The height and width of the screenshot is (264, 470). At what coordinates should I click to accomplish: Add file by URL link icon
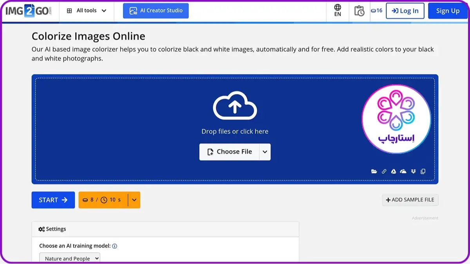coord(384,171)
